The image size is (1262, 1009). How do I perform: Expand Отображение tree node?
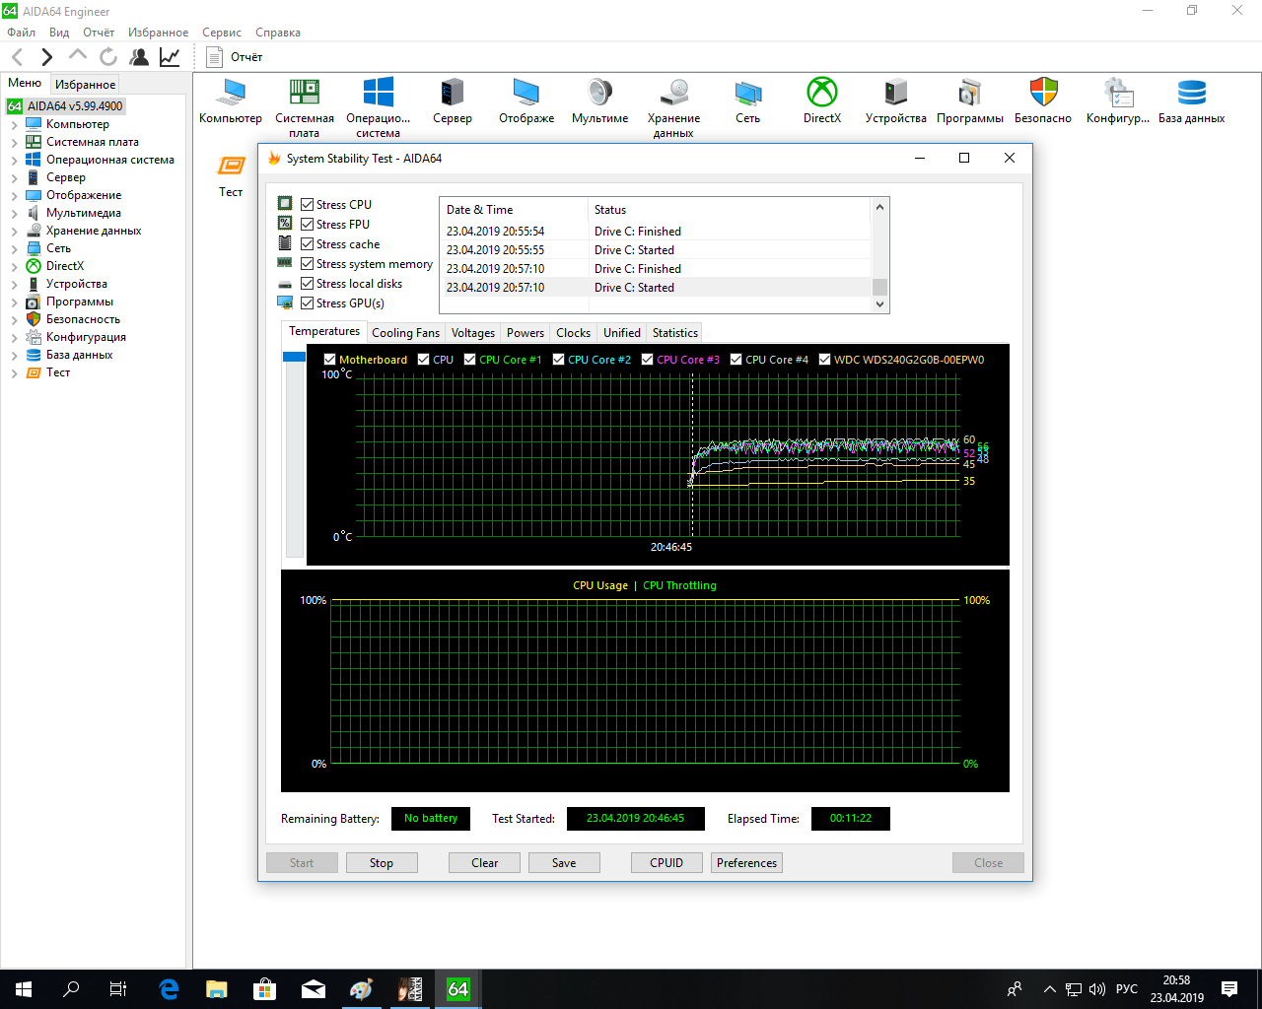click(14, 195)
